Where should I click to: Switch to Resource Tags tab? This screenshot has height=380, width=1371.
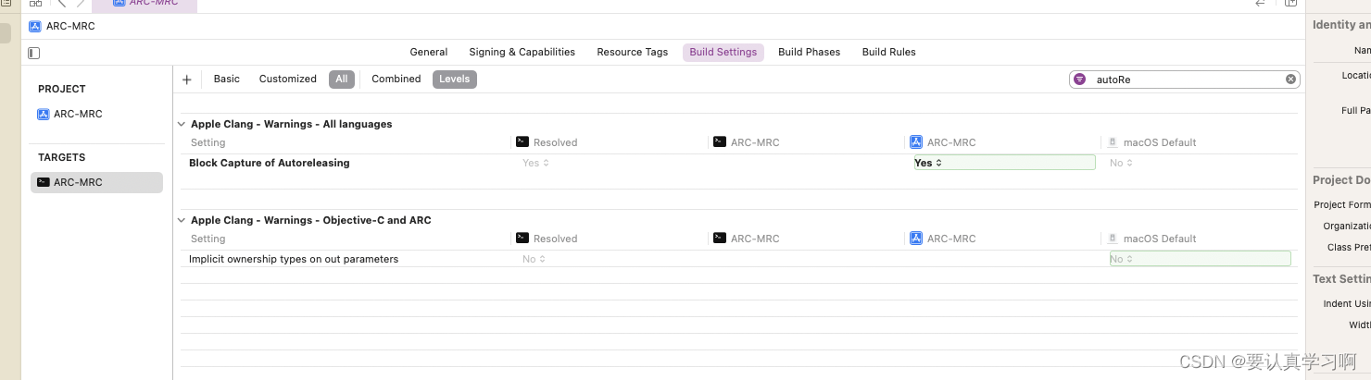coord(632,53)
